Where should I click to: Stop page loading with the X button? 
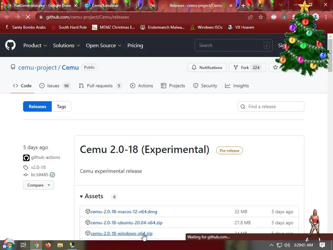tap(28, 17)
